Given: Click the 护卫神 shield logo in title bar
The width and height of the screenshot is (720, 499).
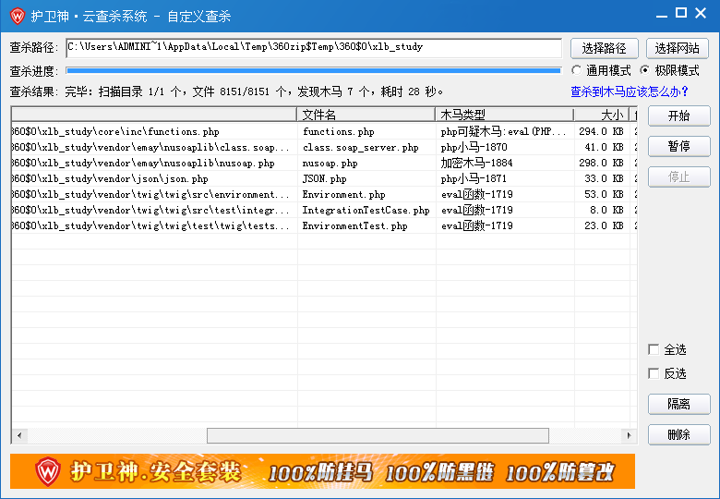Looking at the screenshot, I should click(x=17, y=16).
